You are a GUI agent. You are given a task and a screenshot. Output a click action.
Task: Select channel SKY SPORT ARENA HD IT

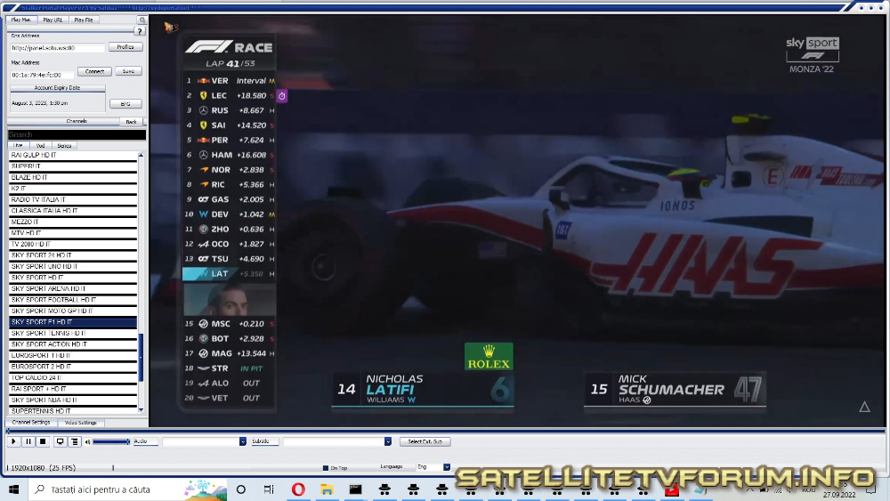[73, 289]
